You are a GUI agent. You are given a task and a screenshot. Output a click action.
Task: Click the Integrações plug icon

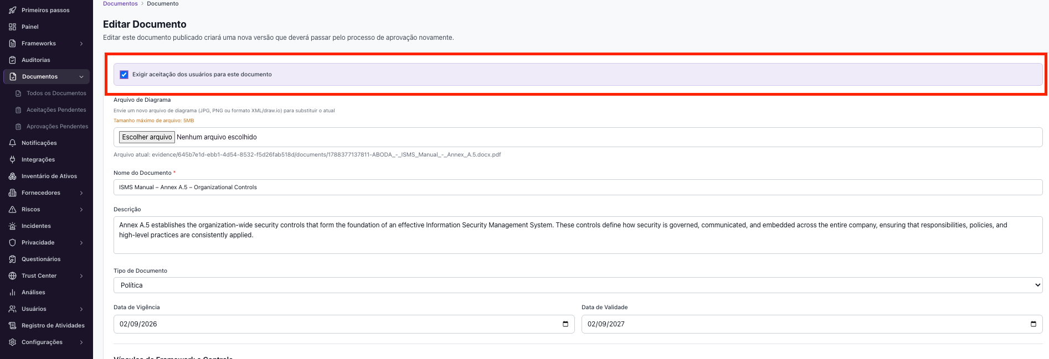click(x=12, y=159)
